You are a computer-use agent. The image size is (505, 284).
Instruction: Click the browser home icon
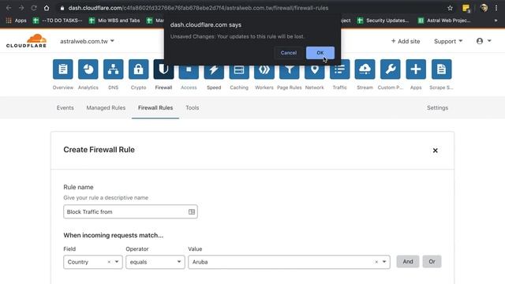(x=47, y=8)
